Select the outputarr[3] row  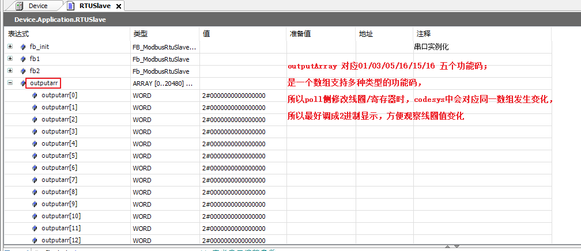pyautogui.click(x=278, y=132)
